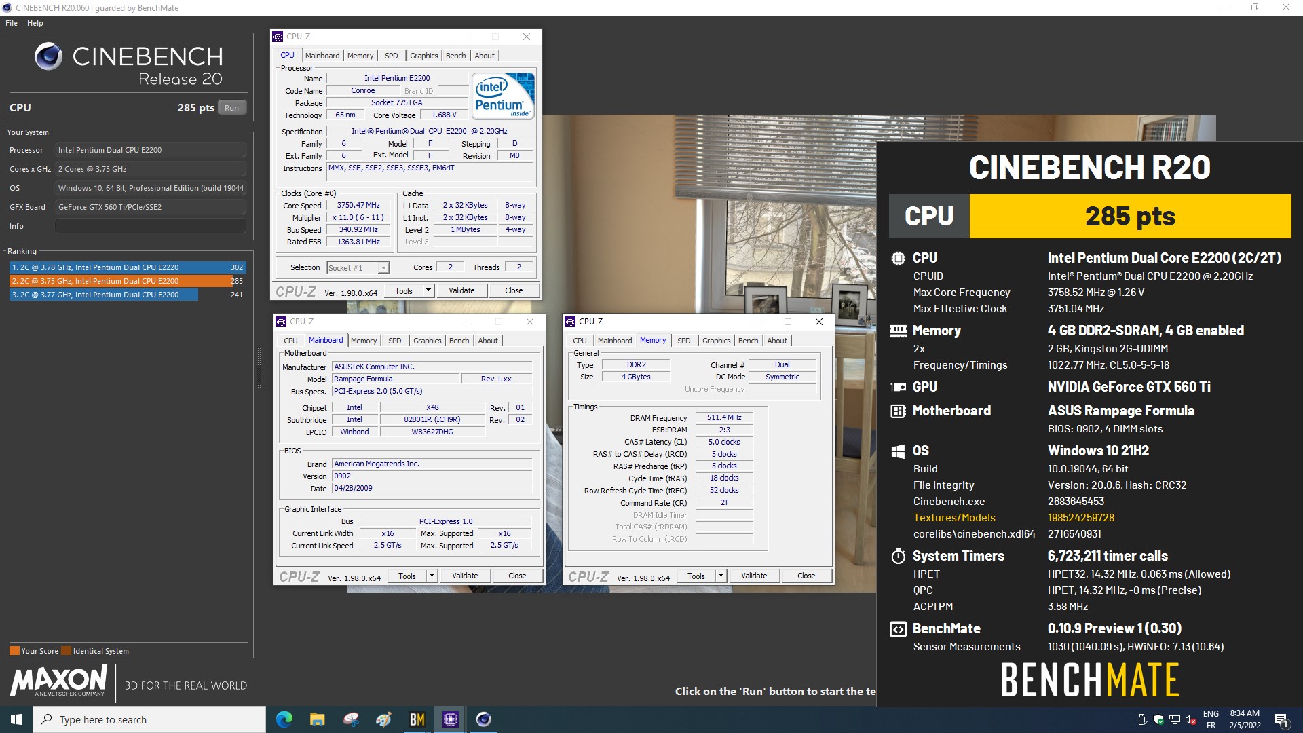Click Validate in Mainboard CPU-Z window
This screenshot has height=733, width=1303.
coord(465,576)
